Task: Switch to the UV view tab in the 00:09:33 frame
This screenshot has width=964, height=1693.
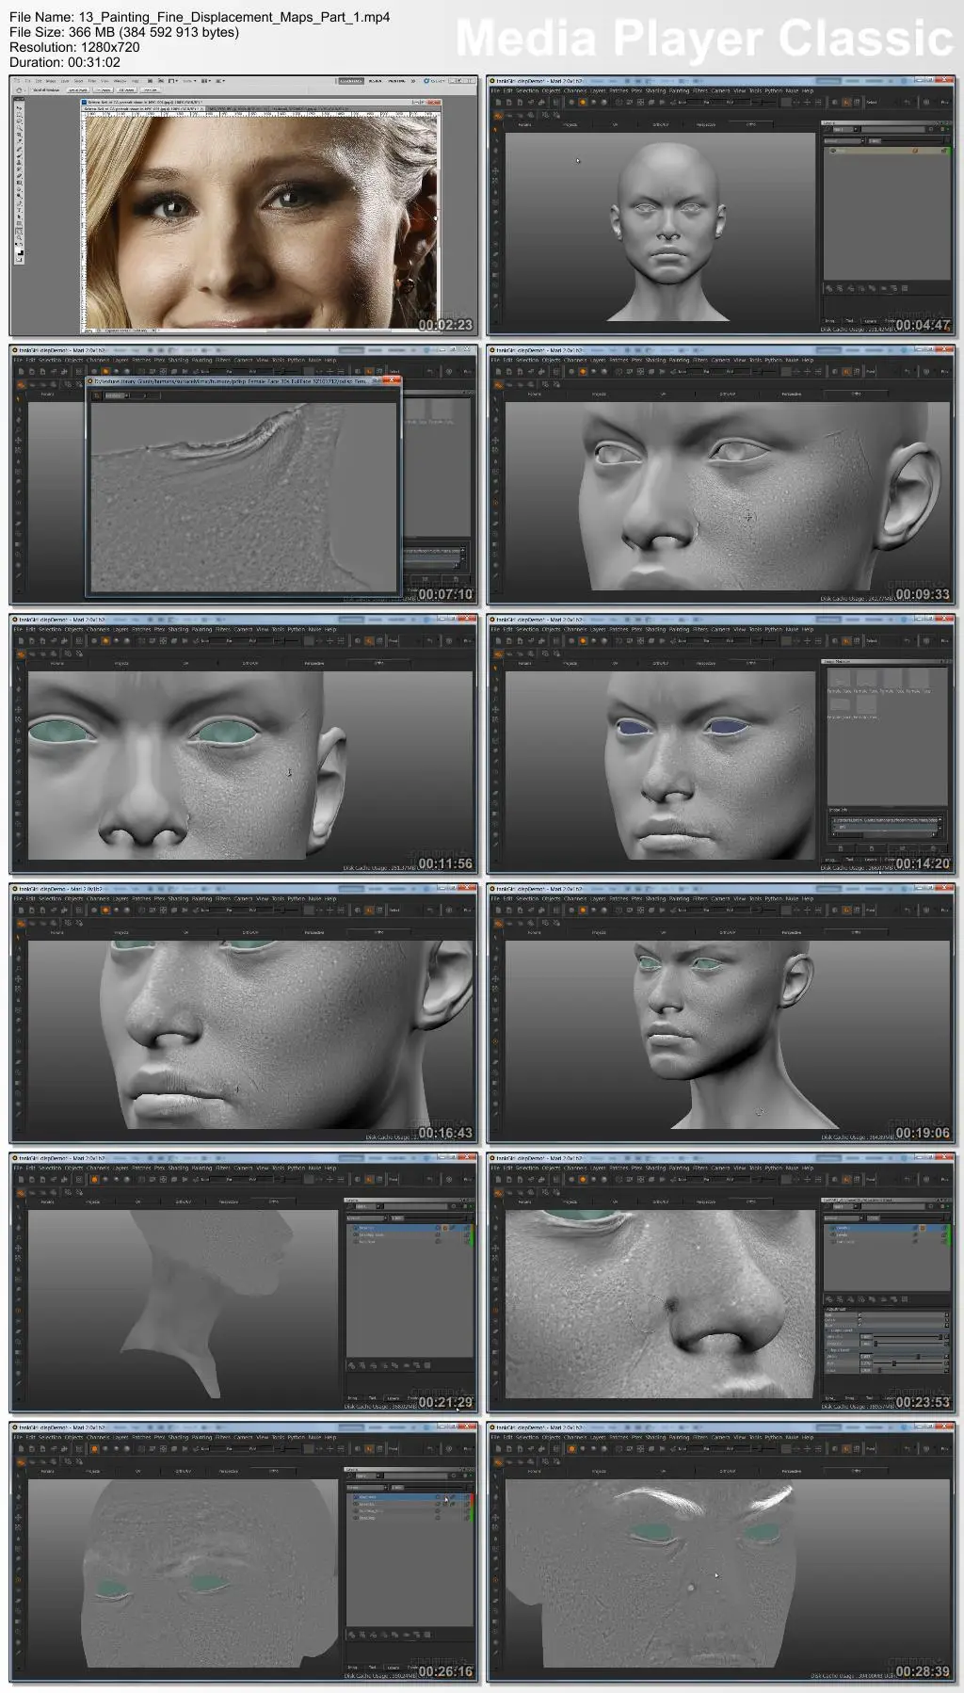Action: [663, 394]
